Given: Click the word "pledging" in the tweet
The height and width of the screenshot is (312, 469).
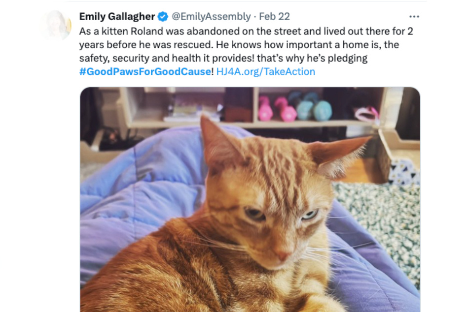Looking at the screenshot, I should coord(348,58).
